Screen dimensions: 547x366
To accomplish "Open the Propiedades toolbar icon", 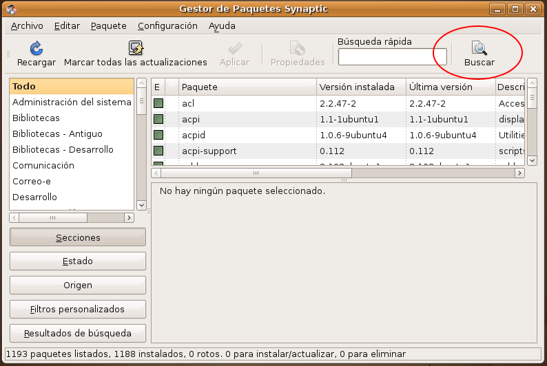I will click(297, 48).
